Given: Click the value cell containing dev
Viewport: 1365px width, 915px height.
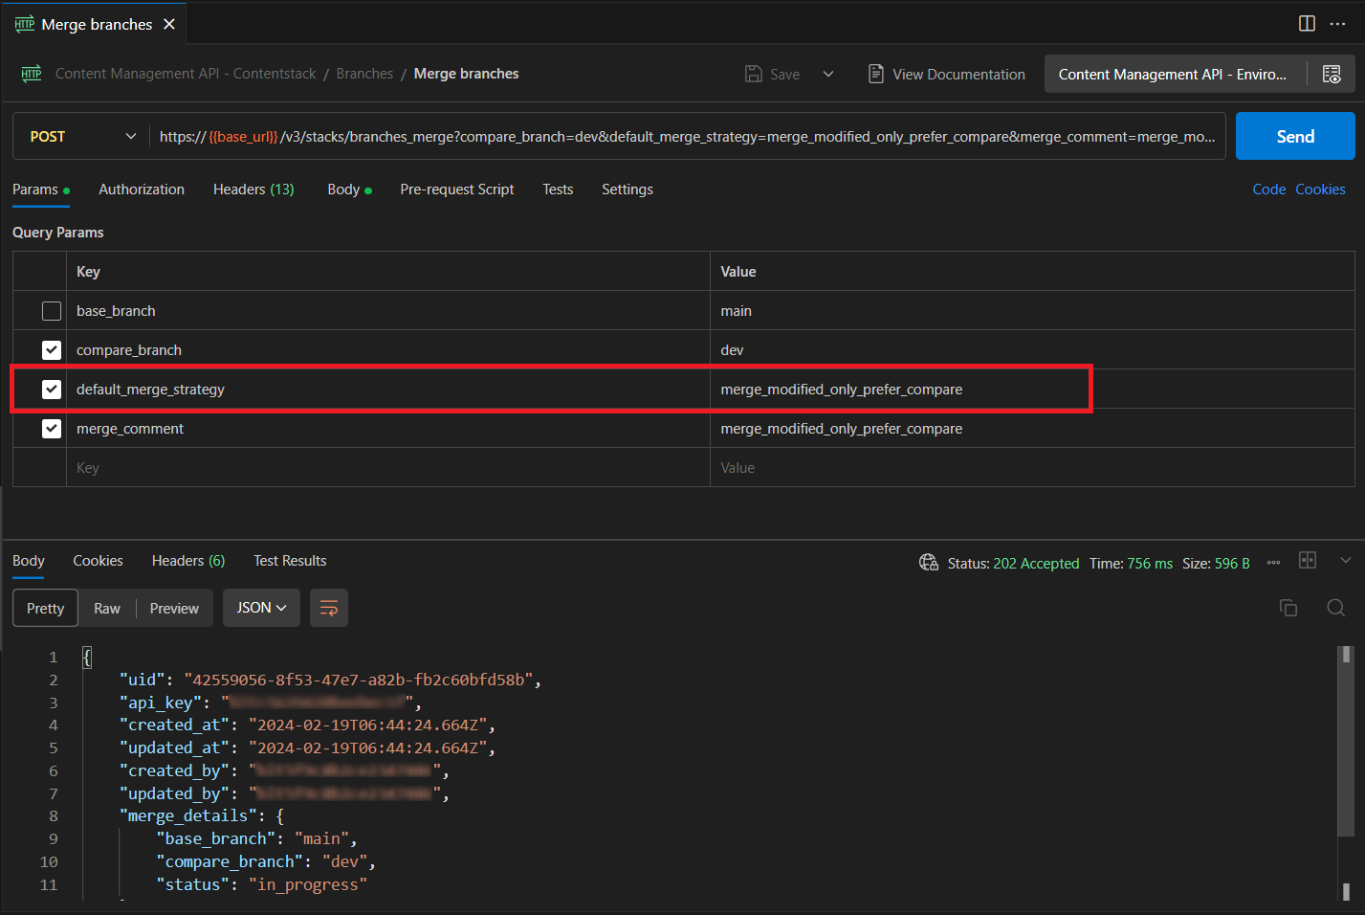Looking at the screenshot, I should (1032, 350).
